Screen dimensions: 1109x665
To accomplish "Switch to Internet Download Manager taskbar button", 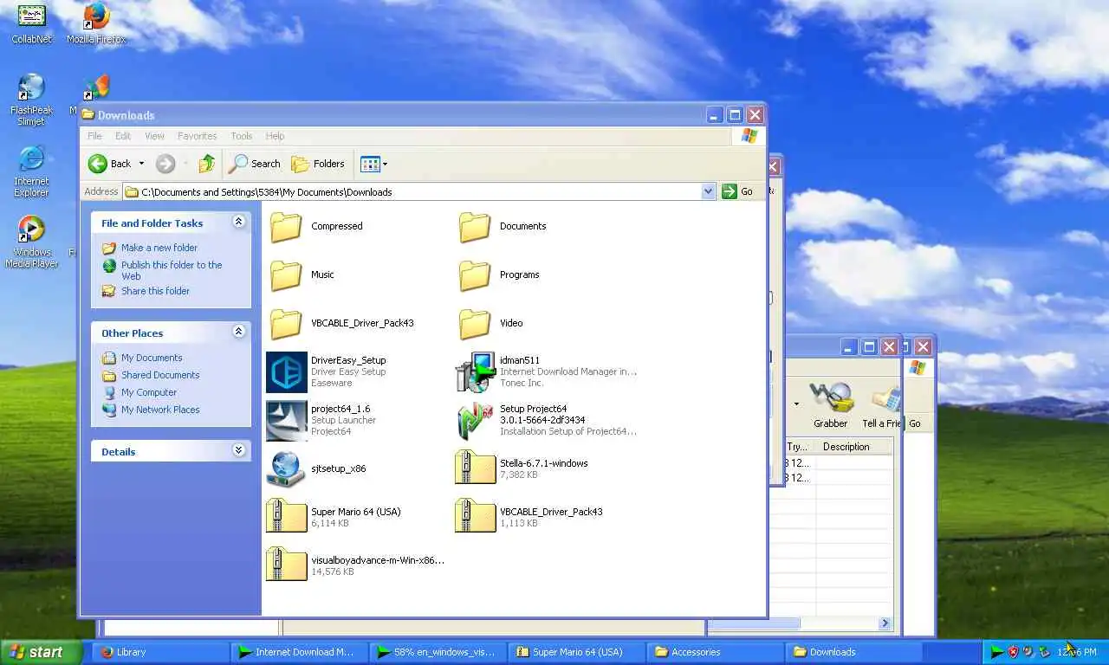I will 300,652.
